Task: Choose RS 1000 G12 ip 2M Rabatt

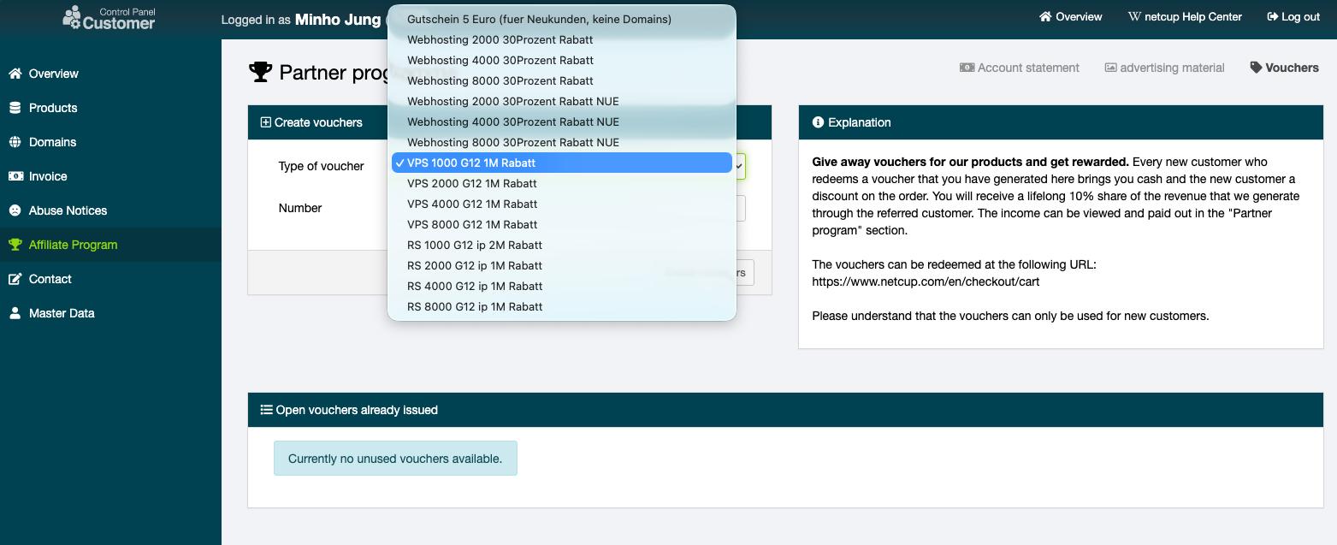Action: pos(562,245)
